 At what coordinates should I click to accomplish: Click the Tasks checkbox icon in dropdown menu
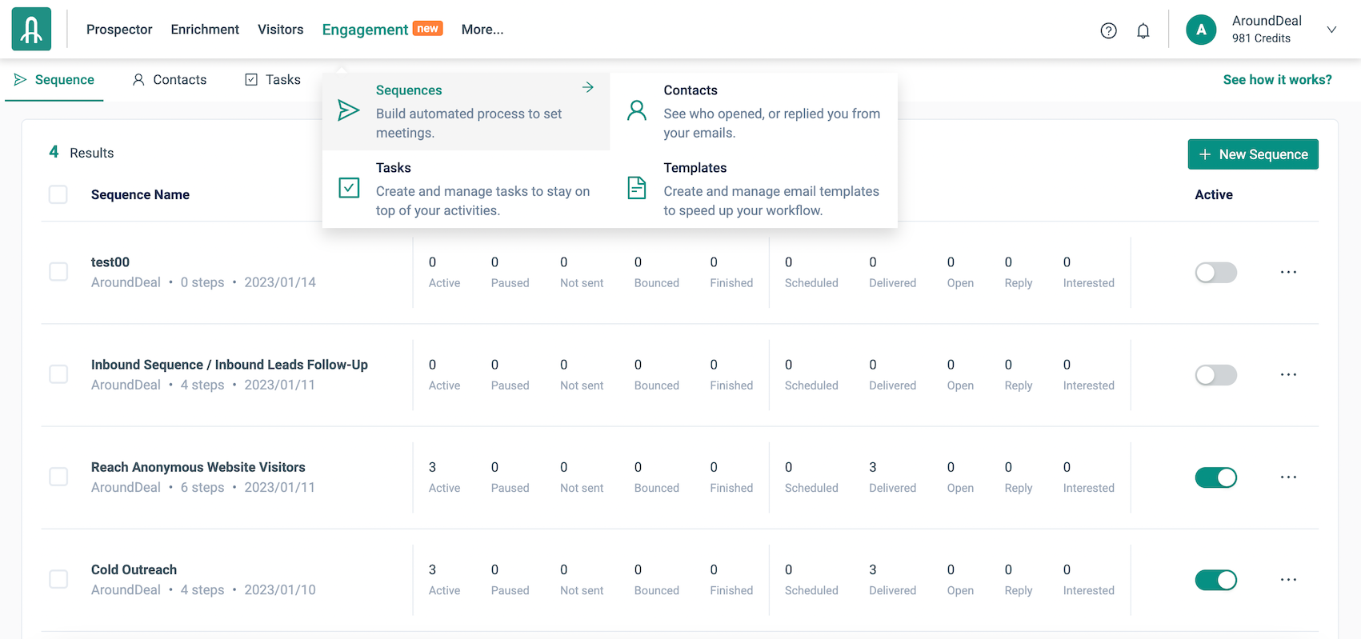(349, 188)
